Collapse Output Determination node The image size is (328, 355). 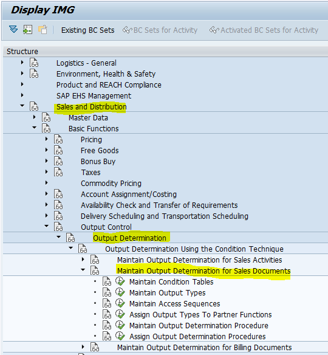(x=59, y=237)
